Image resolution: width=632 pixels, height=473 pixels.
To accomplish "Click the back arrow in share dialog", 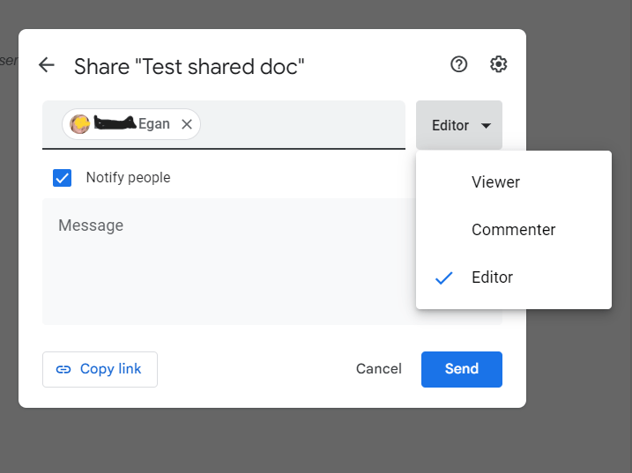I will (x=47, y=65).
